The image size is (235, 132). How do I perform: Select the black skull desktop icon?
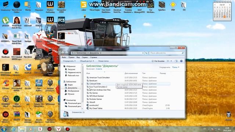coord(17,5)
